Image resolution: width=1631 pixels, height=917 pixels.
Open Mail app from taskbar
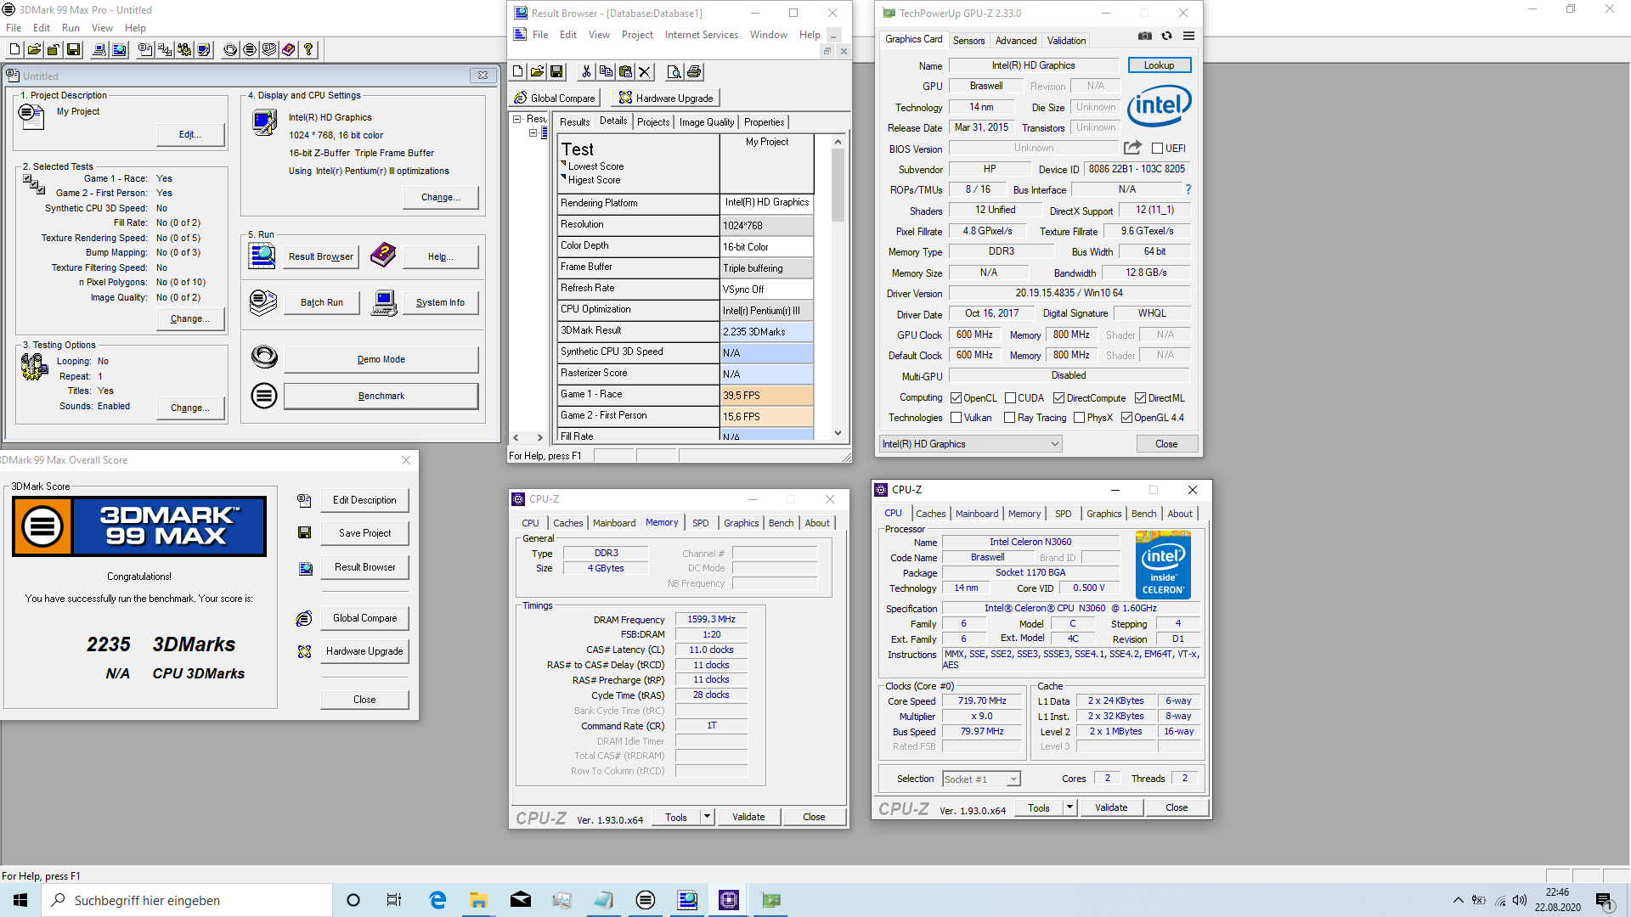pyautogui.click(x=521, y=900)
